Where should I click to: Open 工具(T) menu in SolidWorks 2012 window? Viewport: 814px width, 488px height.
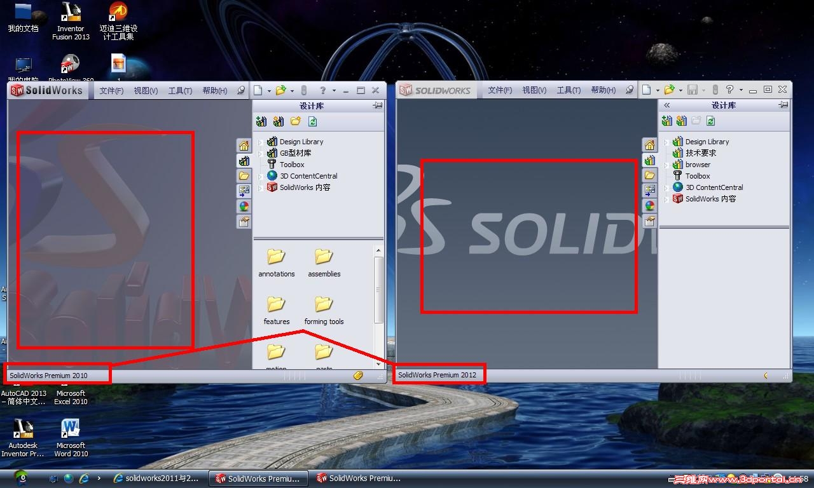569,90
